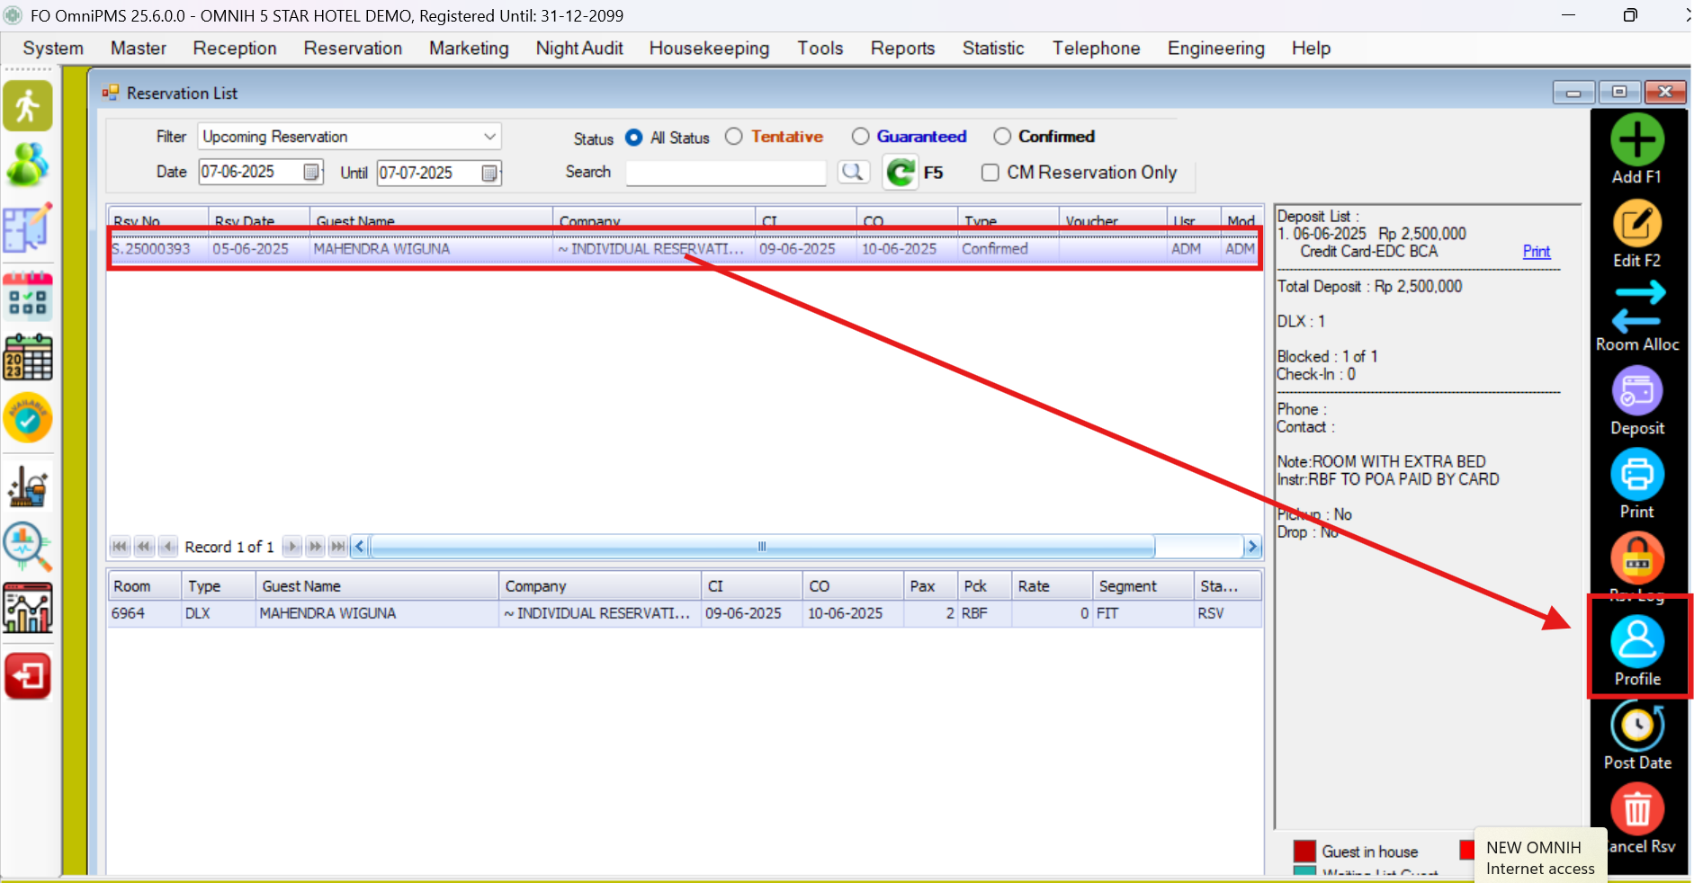
Task: Select the Tentative status radio button
Action: pos(734,136)
